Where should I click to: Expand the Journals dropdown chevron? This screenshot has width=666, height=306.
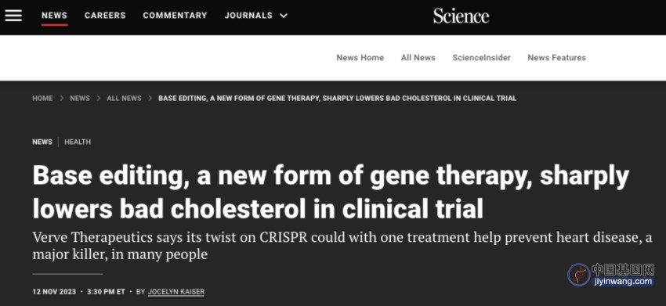284,16
